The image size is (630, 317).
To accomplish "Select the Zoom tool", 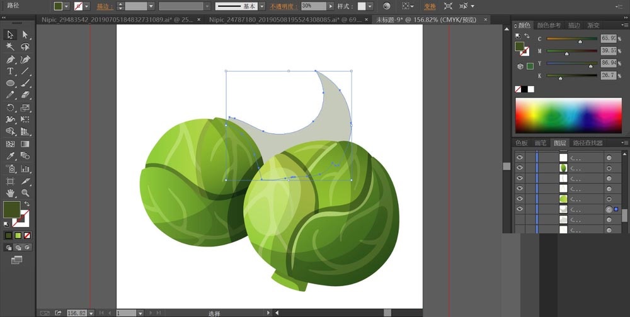I will (25, 192).
